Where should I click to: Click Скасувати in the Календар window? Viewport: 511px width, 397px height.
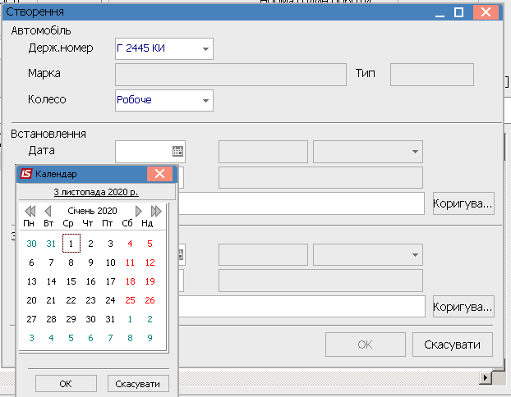point(138,384)
